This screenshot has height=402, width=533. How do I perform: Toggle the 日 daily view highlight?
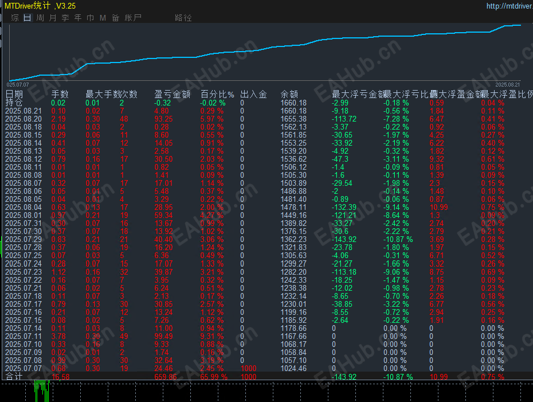27,18
